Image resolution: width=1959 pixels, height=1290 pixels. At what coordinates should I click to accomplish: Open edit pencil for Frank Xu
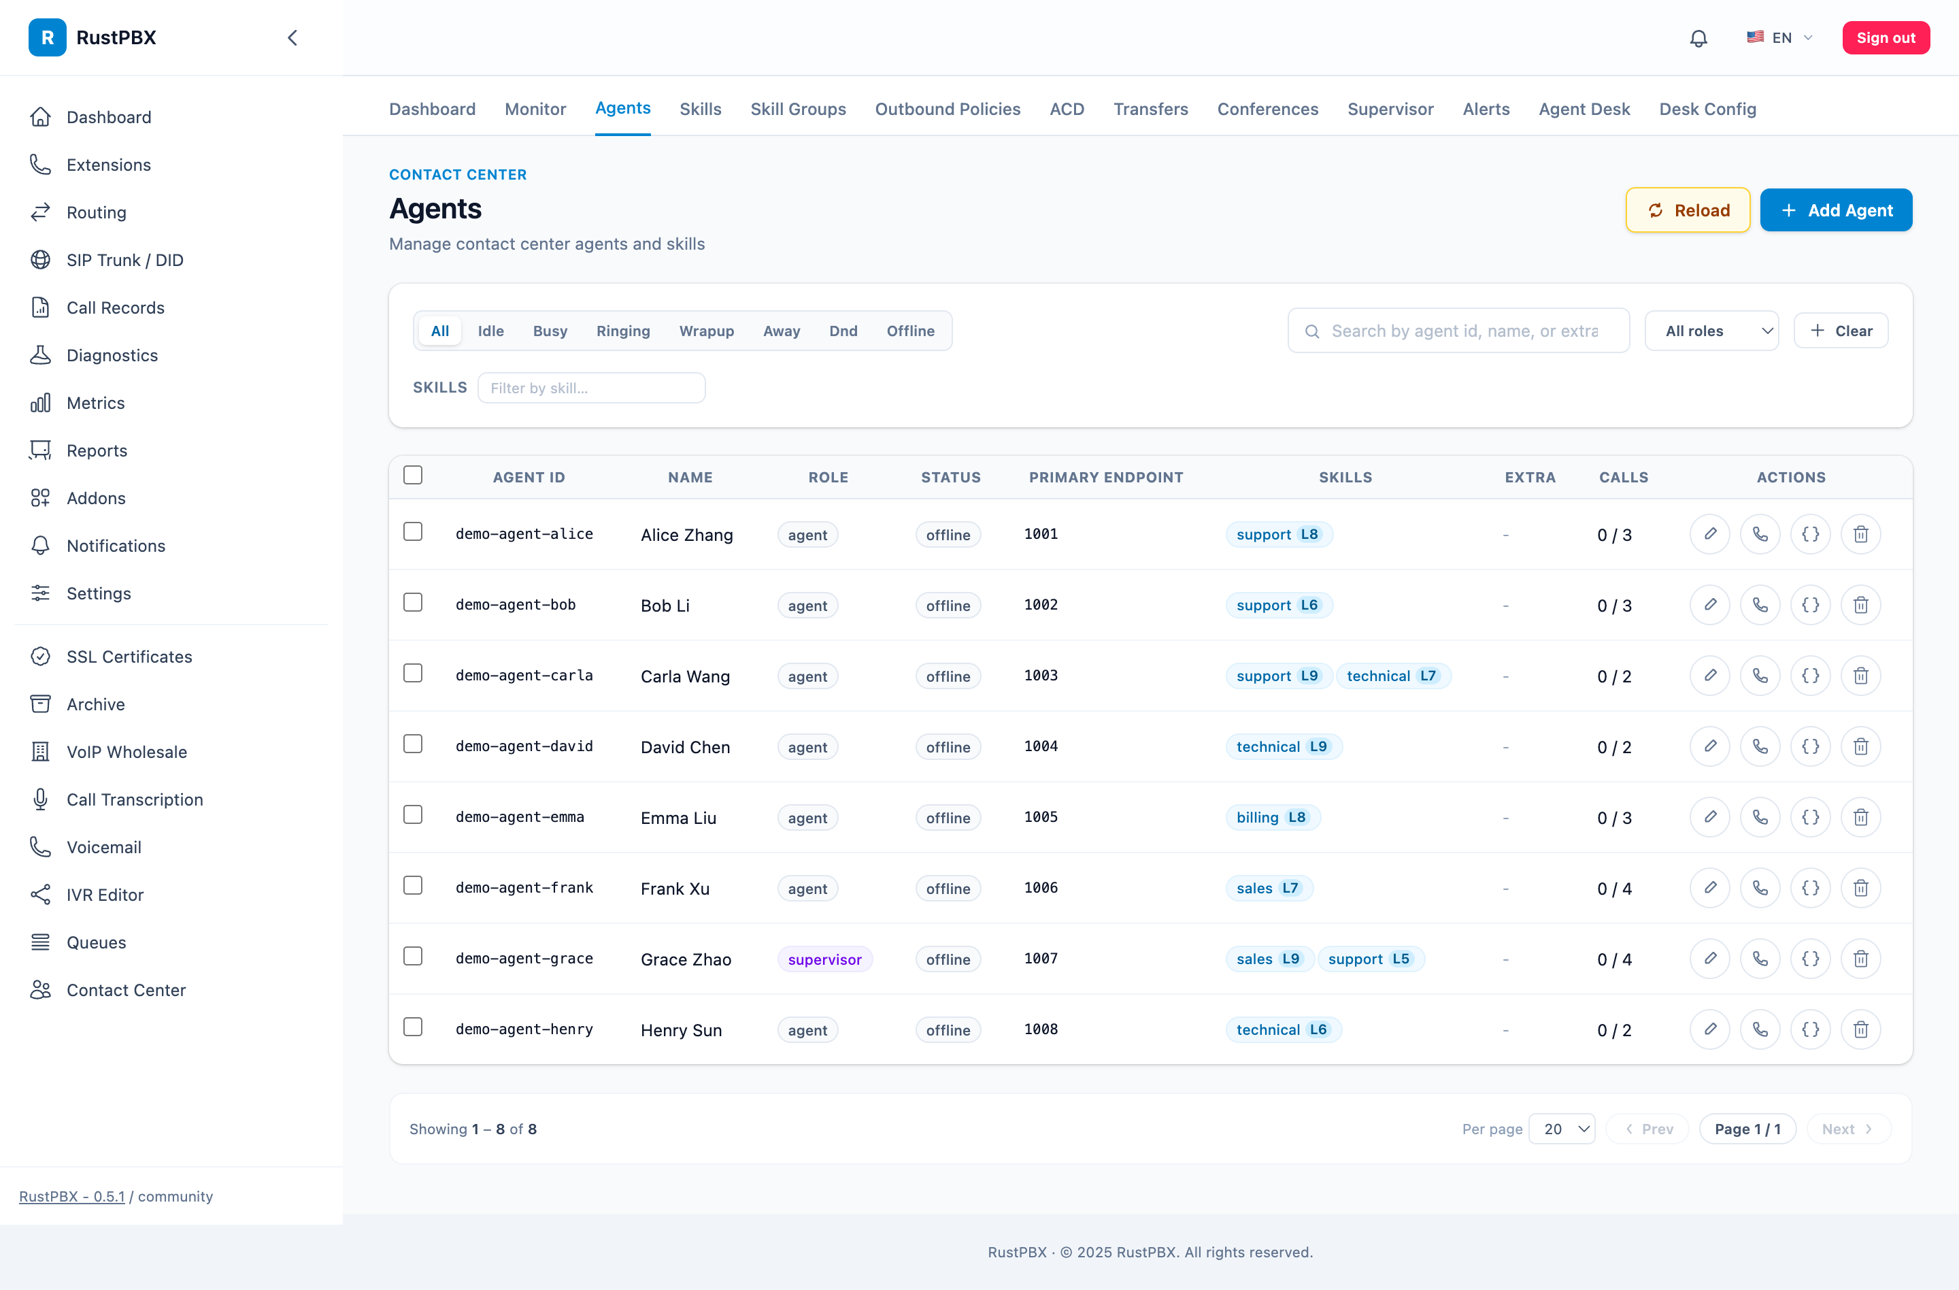click(1709, 889)
